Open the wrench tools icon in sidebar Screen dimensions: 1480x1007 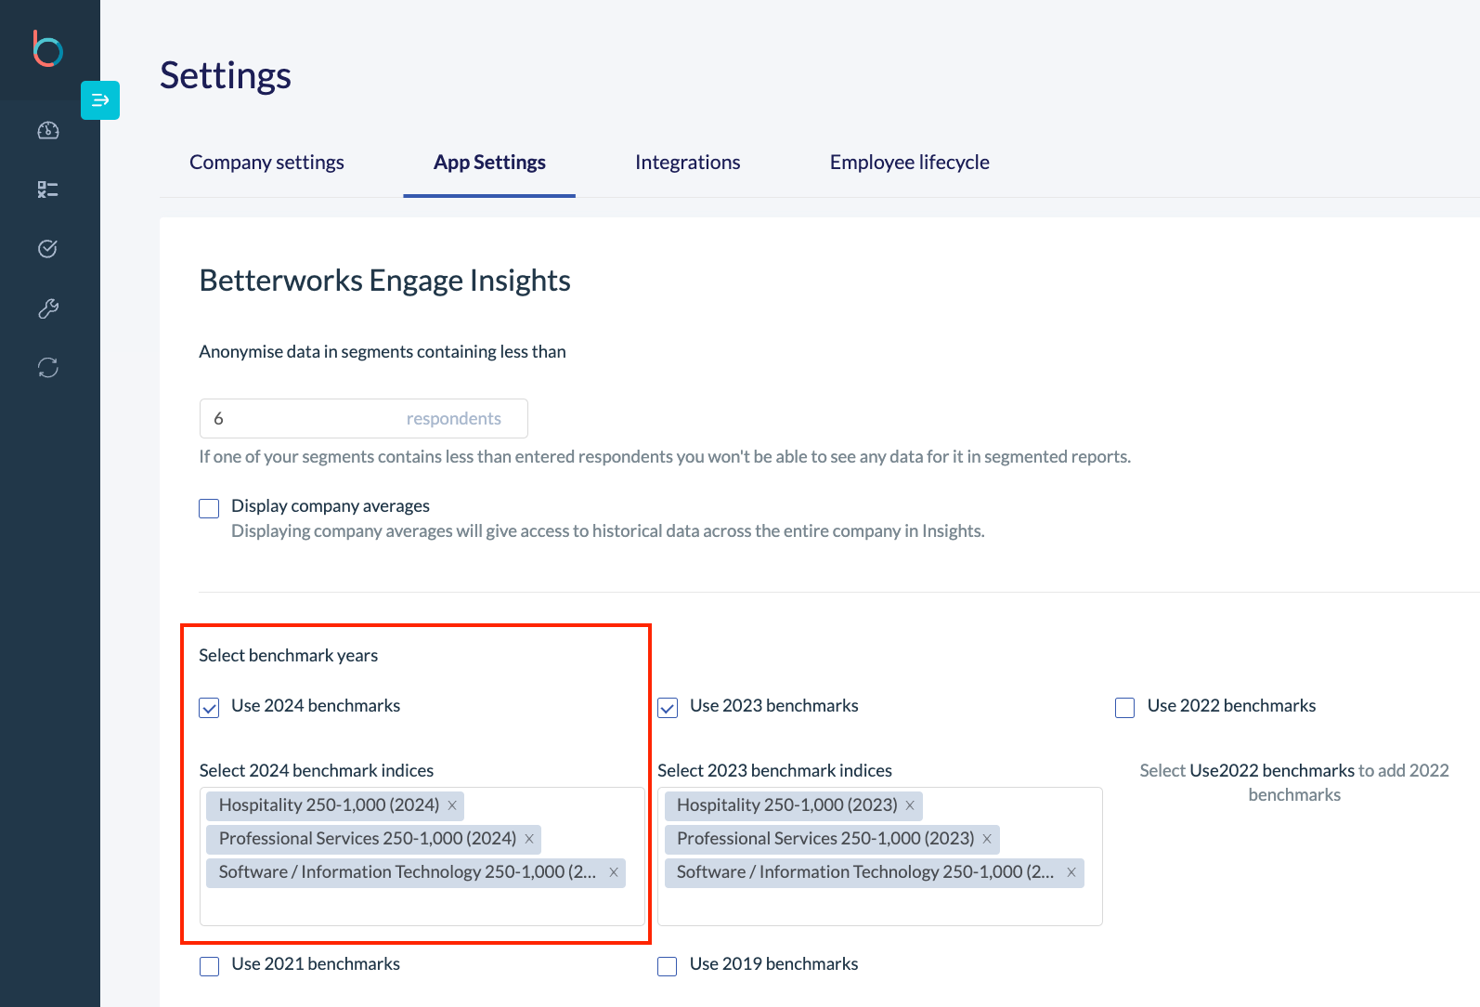pos(48,308)
